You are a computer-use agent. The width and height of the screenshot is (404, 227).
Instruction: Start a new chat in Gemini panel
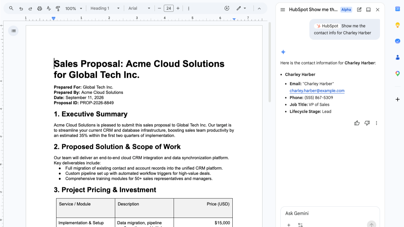[x=359, y=10]
